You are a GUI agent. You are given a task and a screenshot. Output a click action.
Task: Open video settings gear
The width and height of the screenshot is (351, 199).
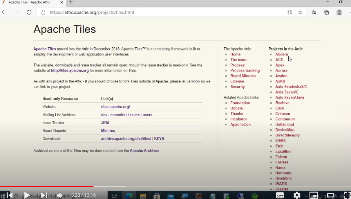[x=297, y=195]
